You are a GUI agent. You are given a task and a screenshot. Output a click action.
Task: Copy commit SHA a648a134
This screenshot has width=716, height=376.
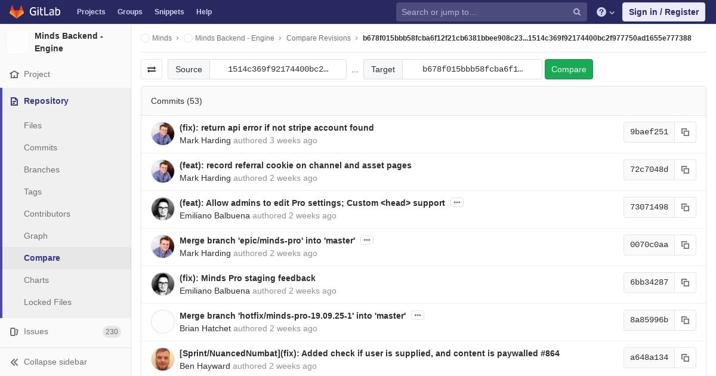pos(685,357)
